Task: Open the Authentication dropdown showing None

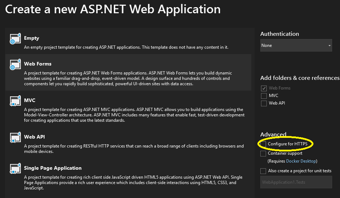Action: tap(296, 45)
